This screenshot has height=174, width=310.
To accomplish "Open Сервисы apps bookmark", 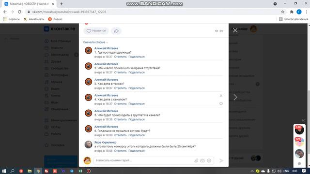I will click(12, 19).
